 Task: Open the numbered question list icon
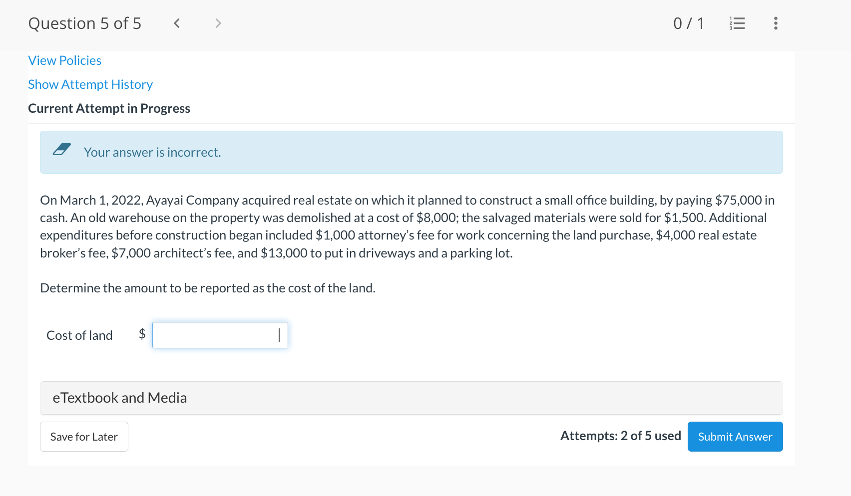pyautogui.click(x=737, y=23)
